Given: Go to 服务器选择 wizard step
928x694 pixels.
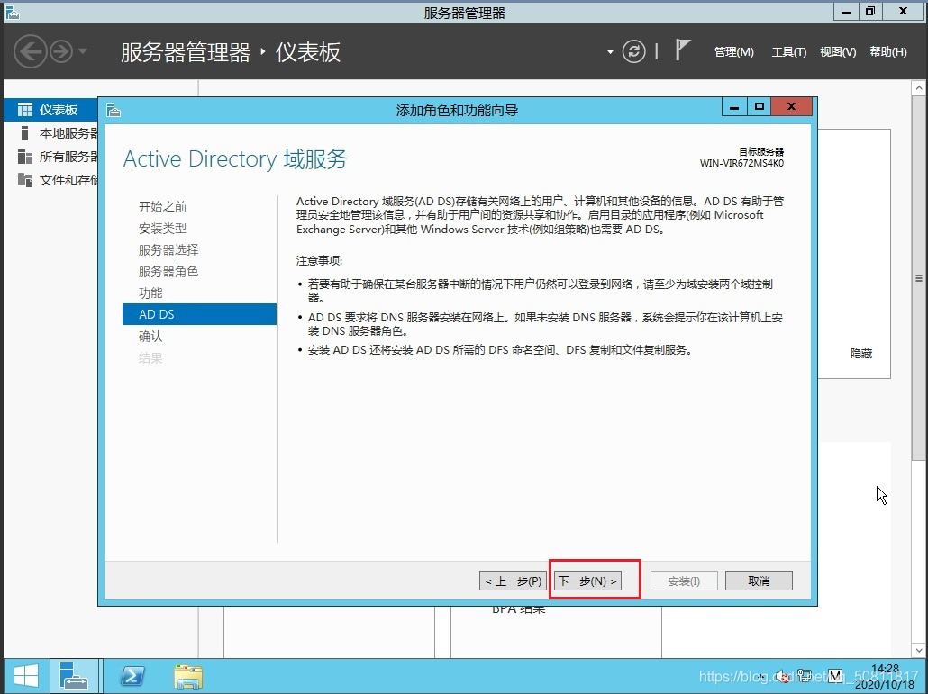Looking at the screenshot, I should pyautogui.click(x=168, y=249).
